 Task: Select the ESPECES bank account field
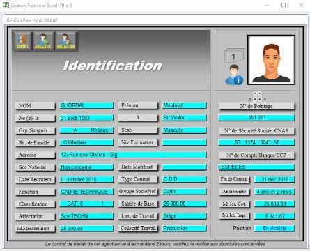click(256, 167)
